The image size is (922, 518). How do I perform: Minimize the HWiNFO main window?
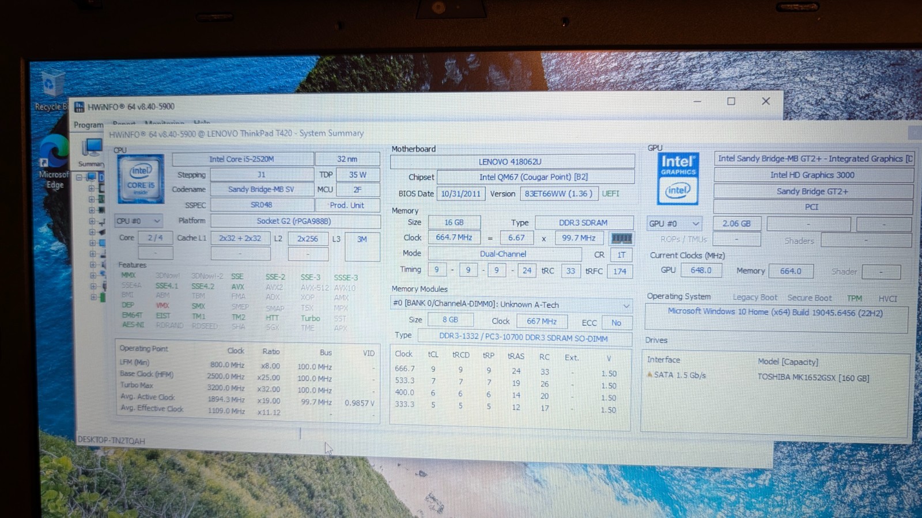pos(697,101)
